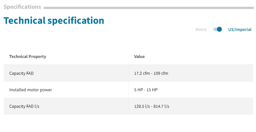
Task: Click the Technical specification title
Action: coord(54,21)
